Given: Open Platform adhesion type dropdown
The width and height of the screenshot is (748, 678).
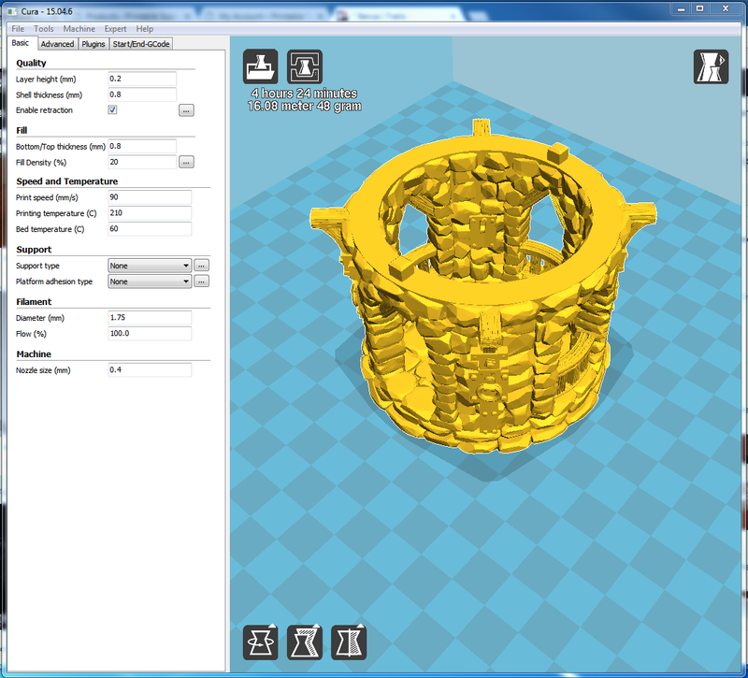Looking at the screenshot, I should (150, 281).
